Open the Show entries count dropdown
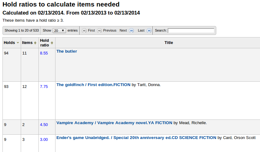The width and height of the screenshot is (260, 152). click(x=59, y=31)
